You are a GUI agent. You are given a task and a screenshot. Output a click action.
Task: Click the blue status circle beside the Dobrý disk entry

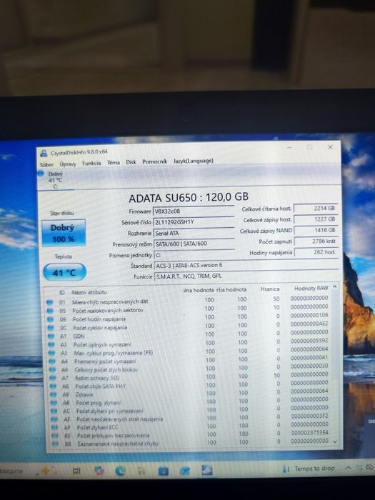tap(41, 174)
